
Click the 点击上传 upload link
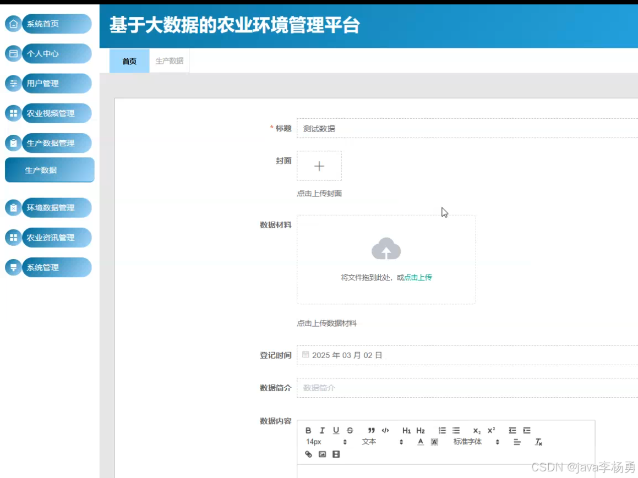tap(417, 277)
